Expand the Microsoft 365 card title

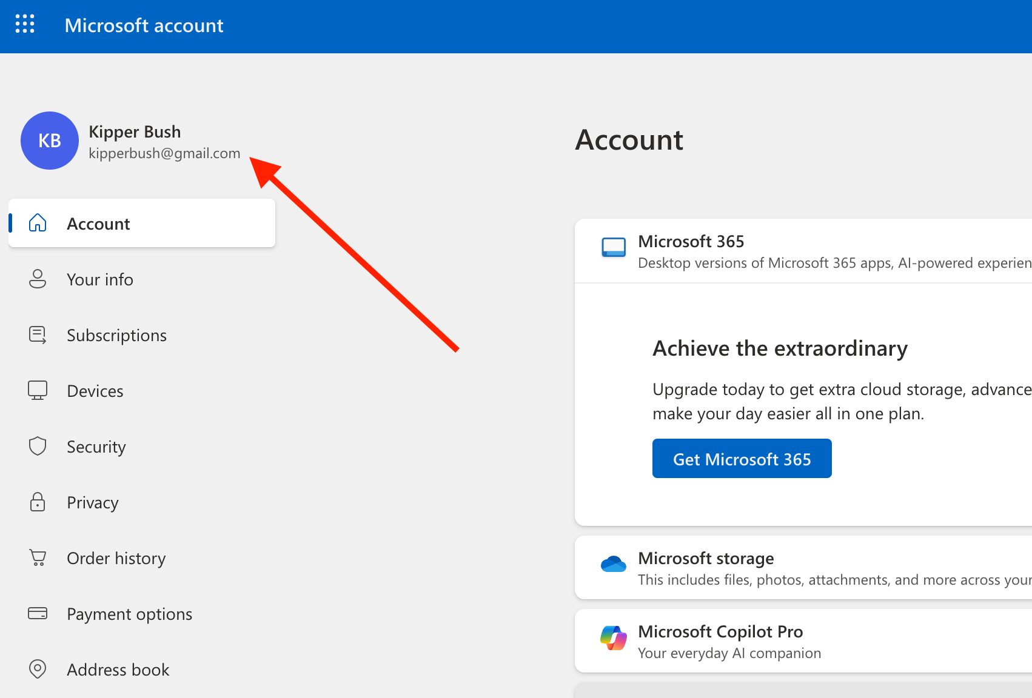click(x=691, y=241)
